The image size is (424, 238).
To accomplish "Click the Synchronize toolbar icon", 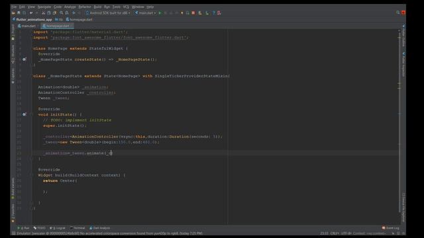I will [25, 13].
